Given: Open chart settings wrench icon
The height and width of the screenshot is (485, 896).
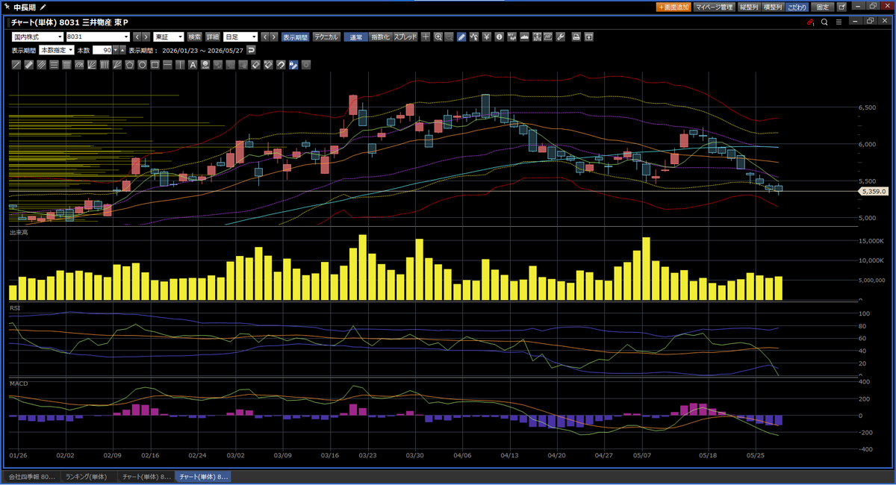Looking at the screenshot, I should (560, 37).
